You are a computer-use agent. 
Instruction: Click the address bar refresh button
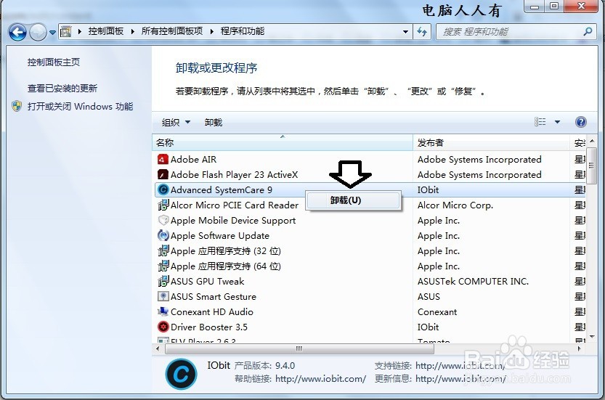(422, 32)
